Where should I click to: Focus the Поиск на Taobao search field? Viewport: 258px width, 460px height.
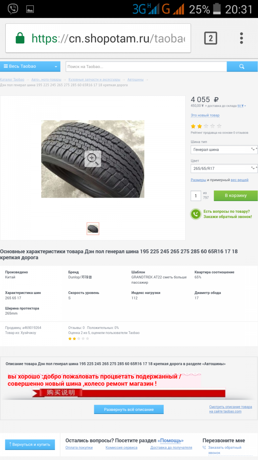point(146,66)
